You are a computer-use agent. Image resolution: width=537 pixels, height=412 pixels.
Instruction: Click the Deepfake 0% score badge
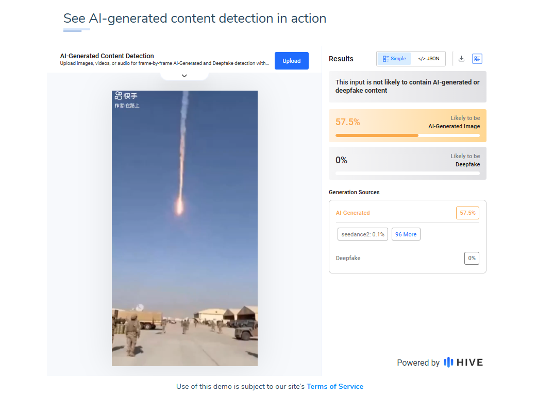pyautogui.click(x=472, y=258)
